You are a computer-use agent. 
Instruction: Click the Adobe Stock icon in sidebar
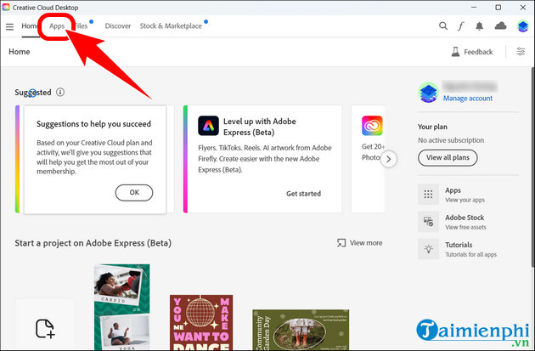[428, 222]
